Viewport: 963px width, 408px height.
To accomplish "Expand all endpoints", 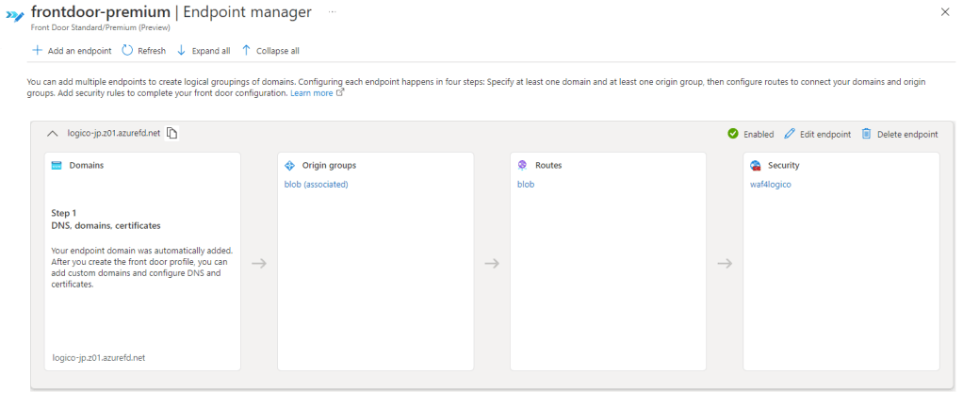I will pyautogui.click(x=203, y=51).
